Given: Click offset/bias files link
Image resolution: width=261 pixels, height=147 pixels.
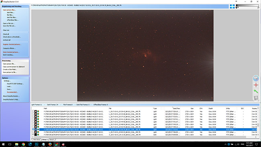Looking at the screenshot, I should tap(13, 20).
